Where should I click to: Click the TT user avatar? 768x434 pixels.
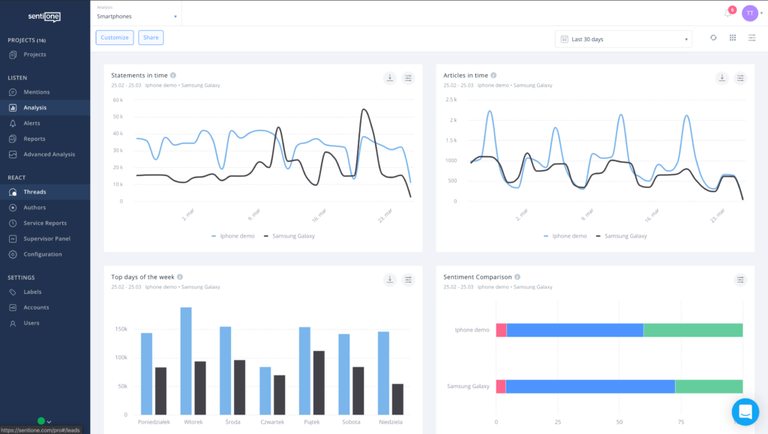point(749,13)
